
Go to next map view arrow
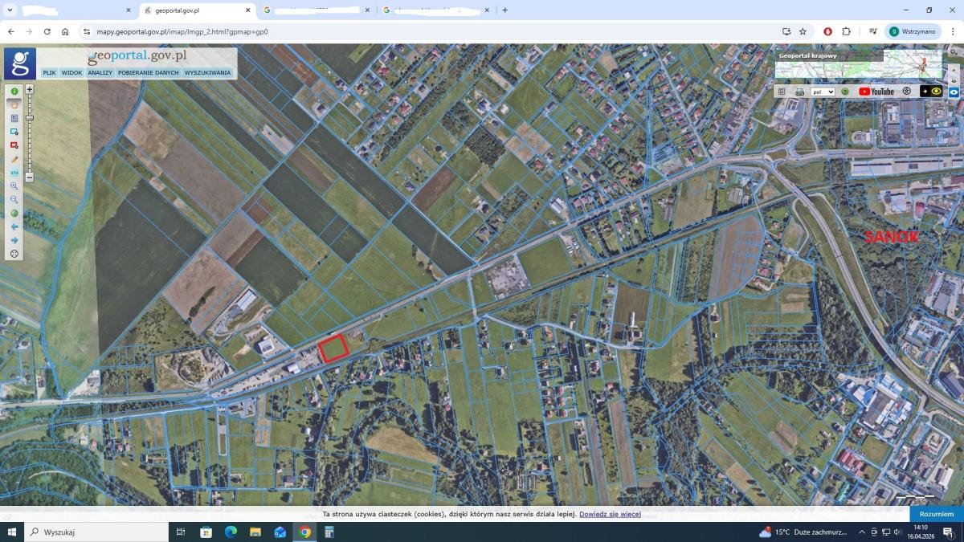tap(14, 240)
